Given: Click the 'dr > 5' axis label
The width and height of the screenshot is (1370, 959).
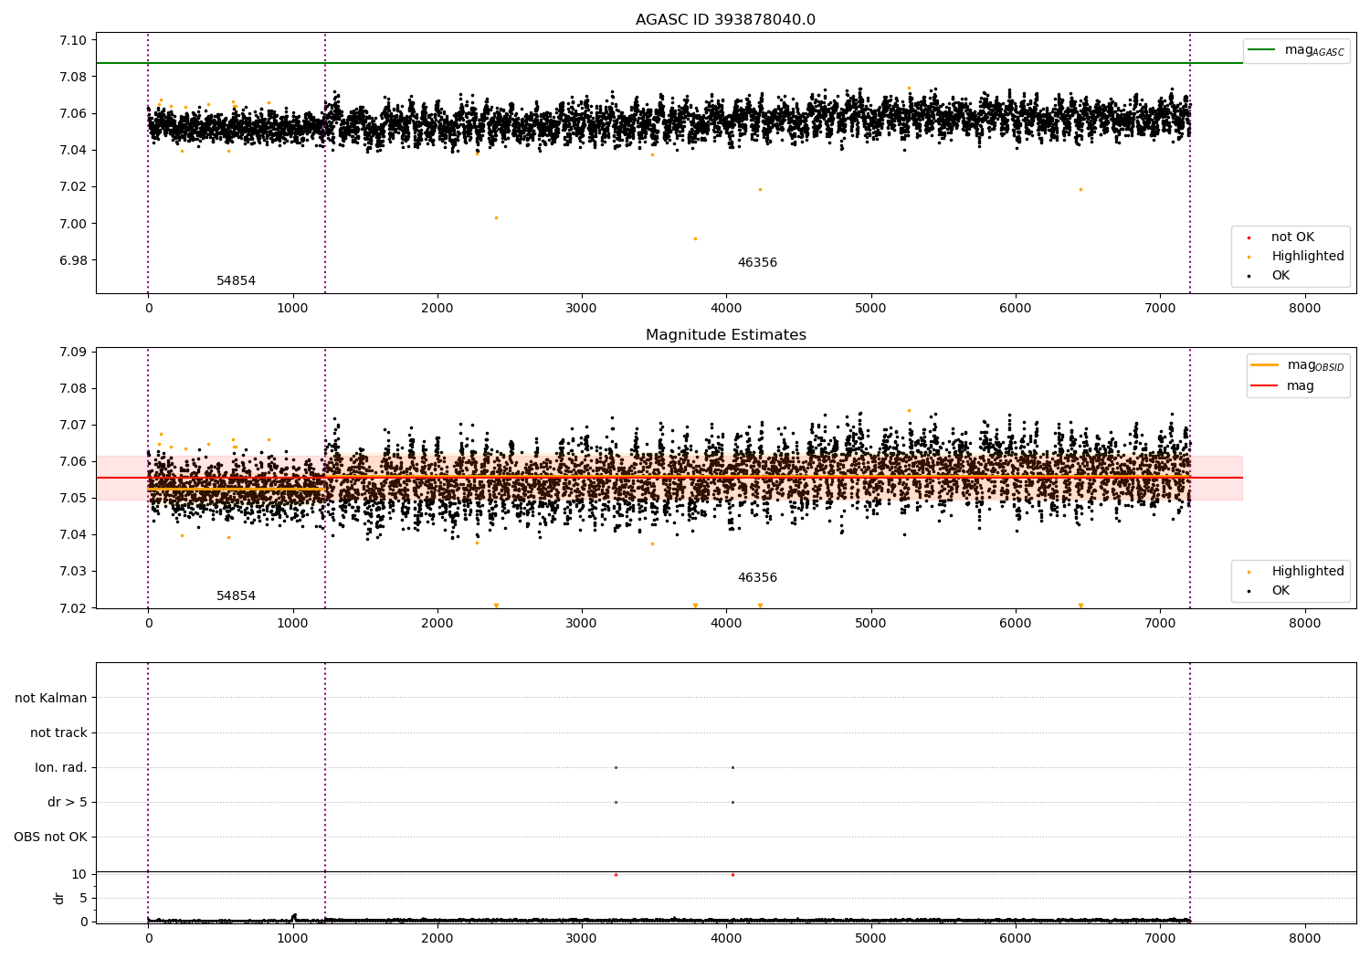Looking at the screenshot, I should click(67, 803).
